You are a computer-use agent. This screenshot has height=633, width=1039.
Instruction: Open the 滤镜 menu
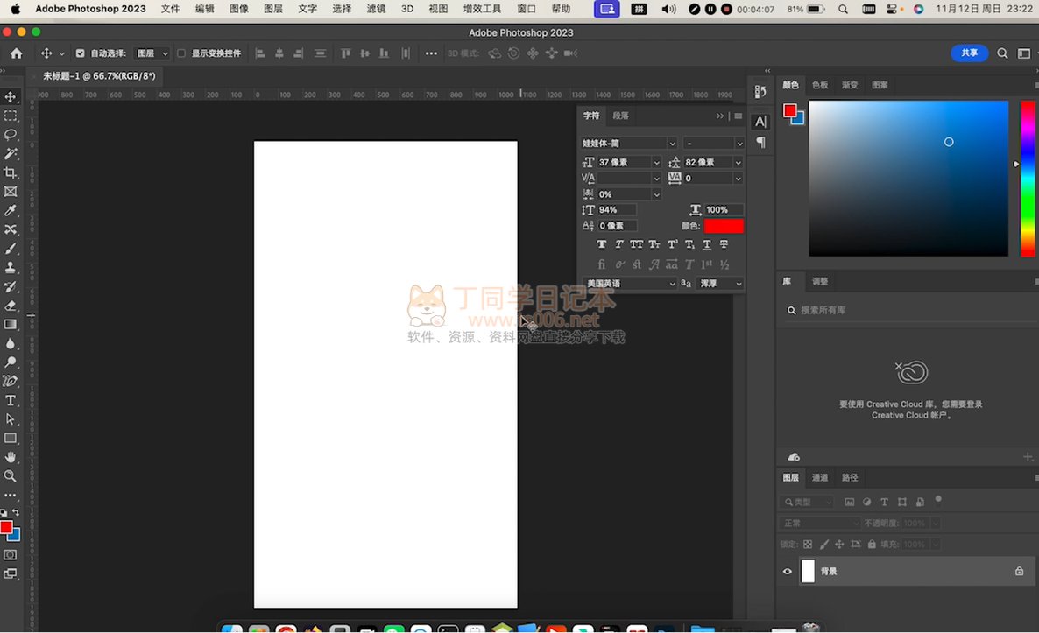[x=376, y=9]
